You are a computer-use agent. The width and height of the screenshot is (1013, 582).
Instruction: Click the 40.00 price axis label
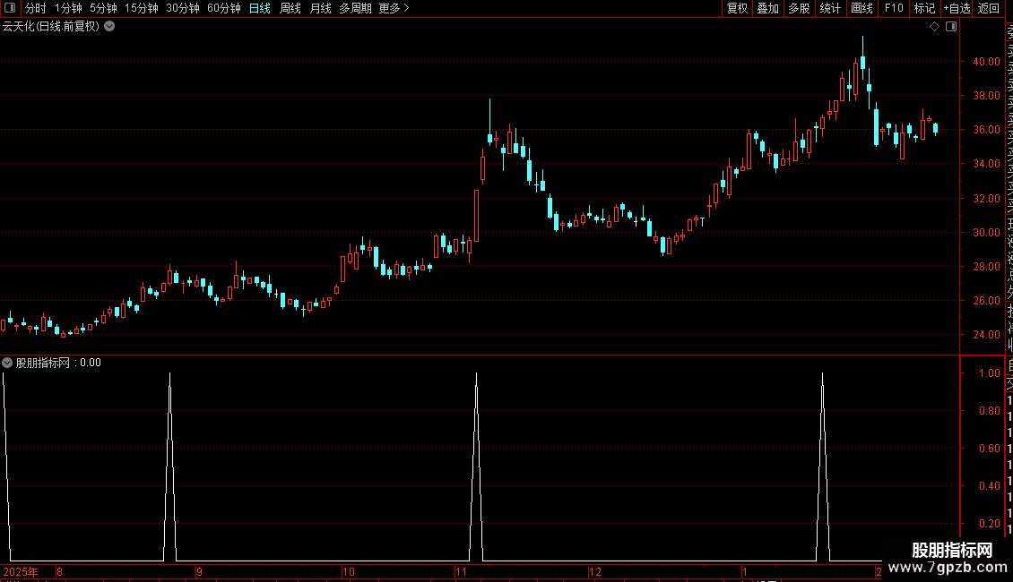(986, 61)
